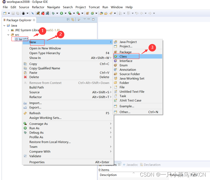The width and height of the screenshot is (210, 180).
Task: Switch to the Javadoc tab
Action: [x=130, y=164]
